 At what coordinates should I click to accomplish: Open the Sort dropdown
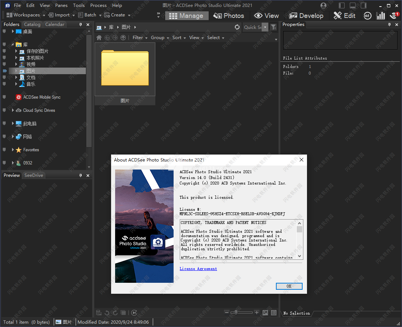click(179, 38)
